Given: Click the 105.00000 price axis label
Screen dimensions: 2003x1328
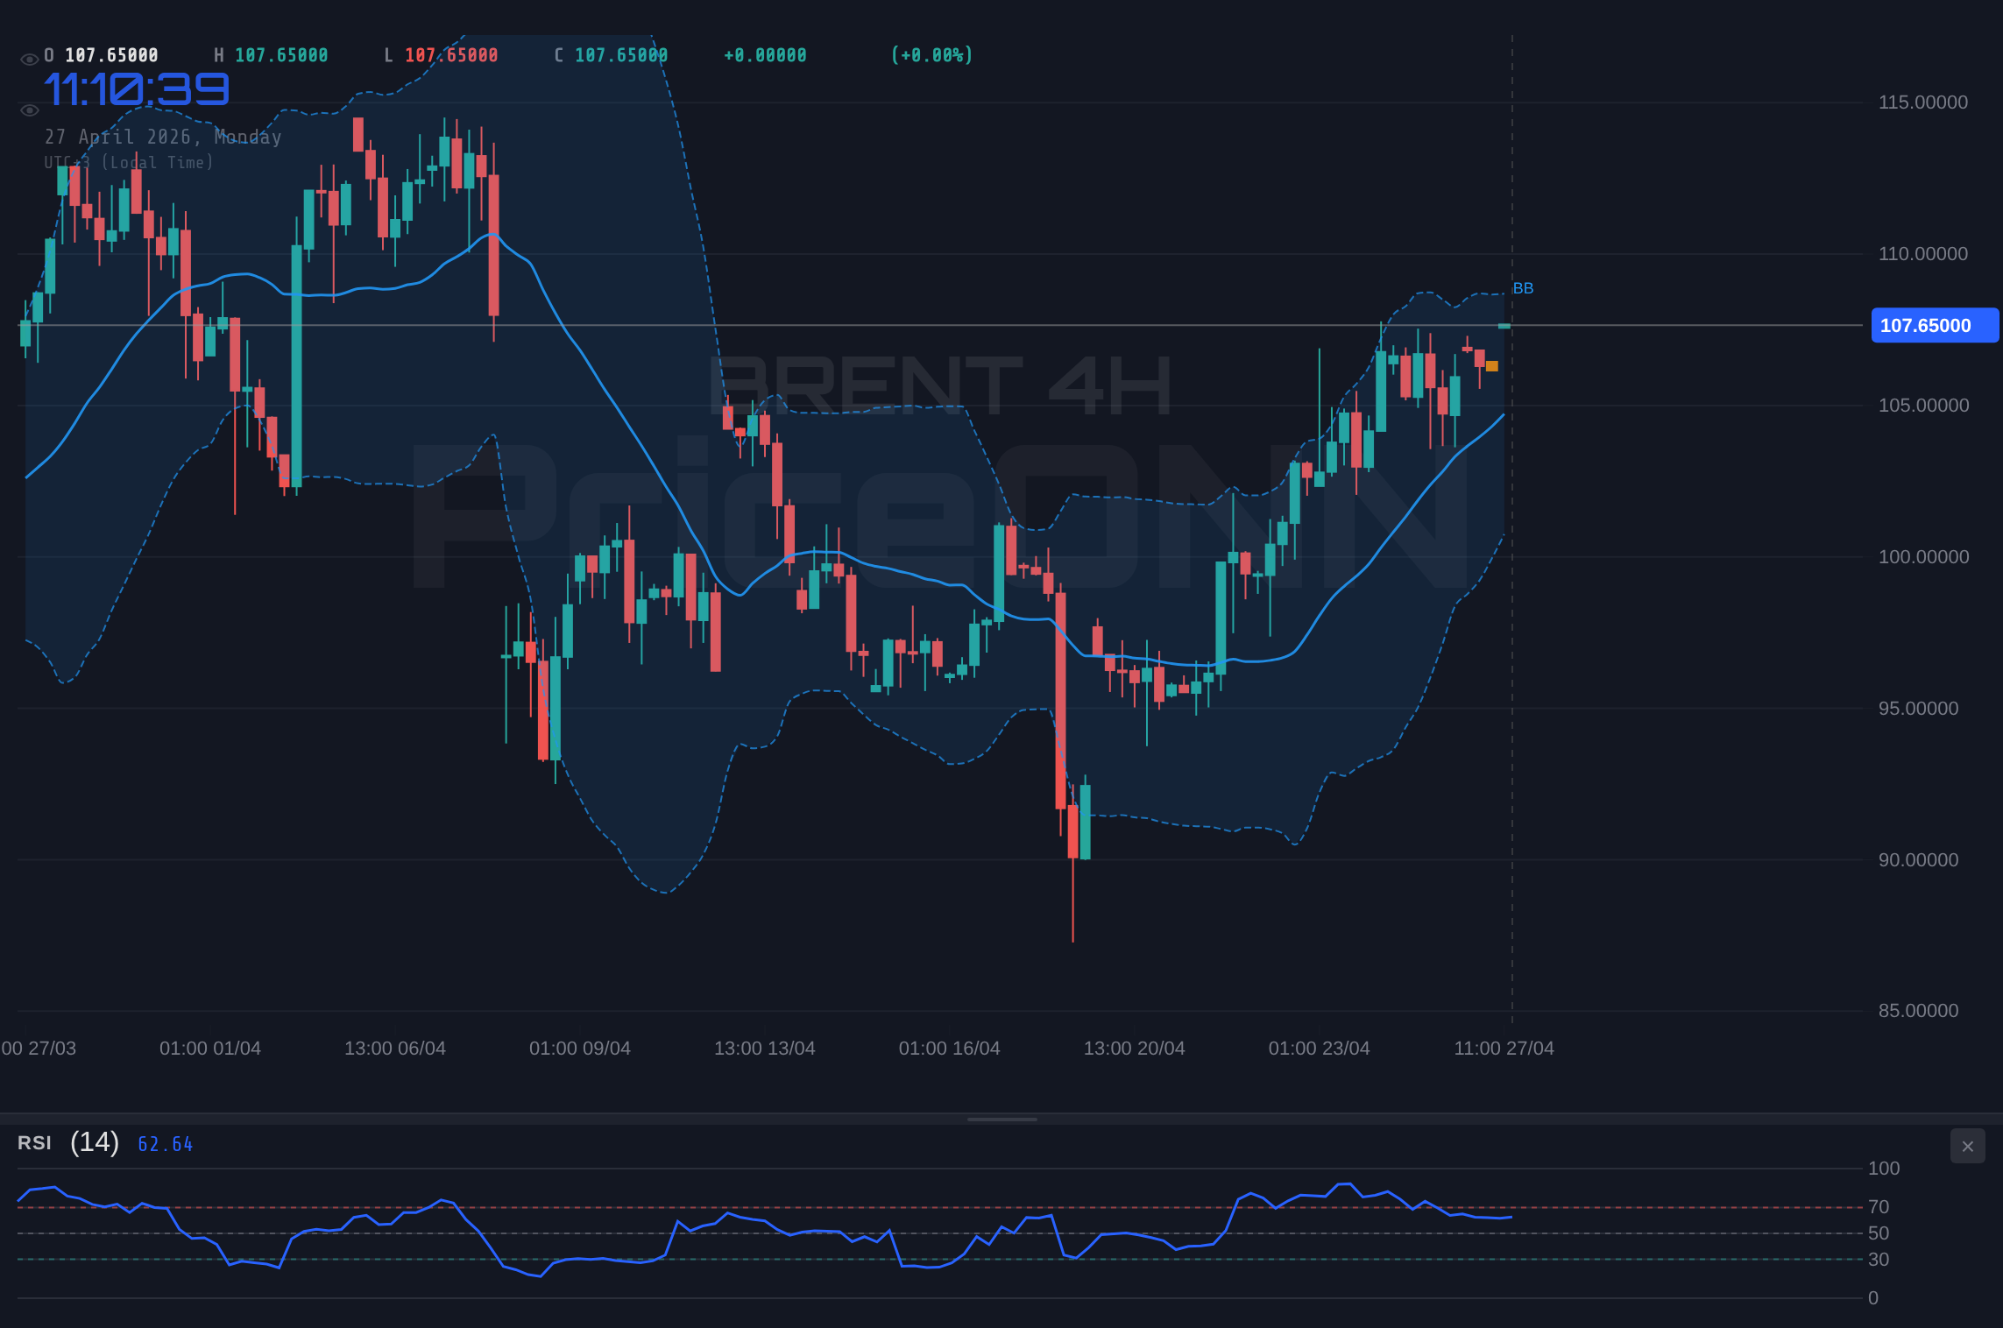Looking at the screenshot, I should (x=1922, y=406).
